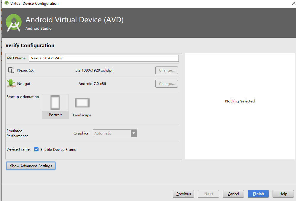This screenshot has width=296, height=201.
Task: Click the 'Verify Configuration' heading
Action: [x=30, y=45]
